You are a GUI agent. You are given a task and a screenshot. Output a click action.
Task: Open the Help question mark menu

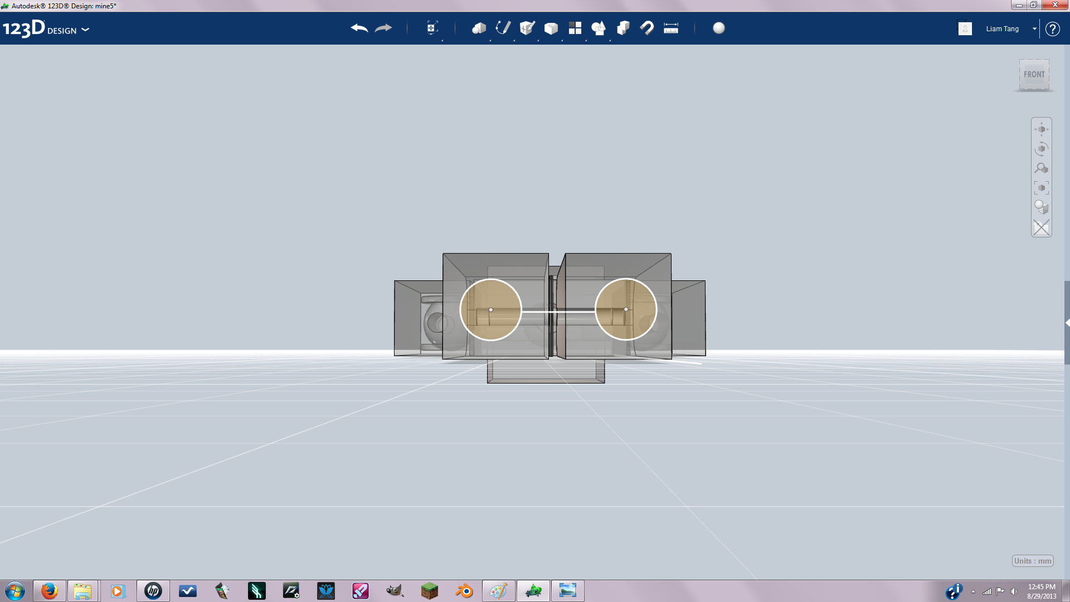click(1053, 28)
